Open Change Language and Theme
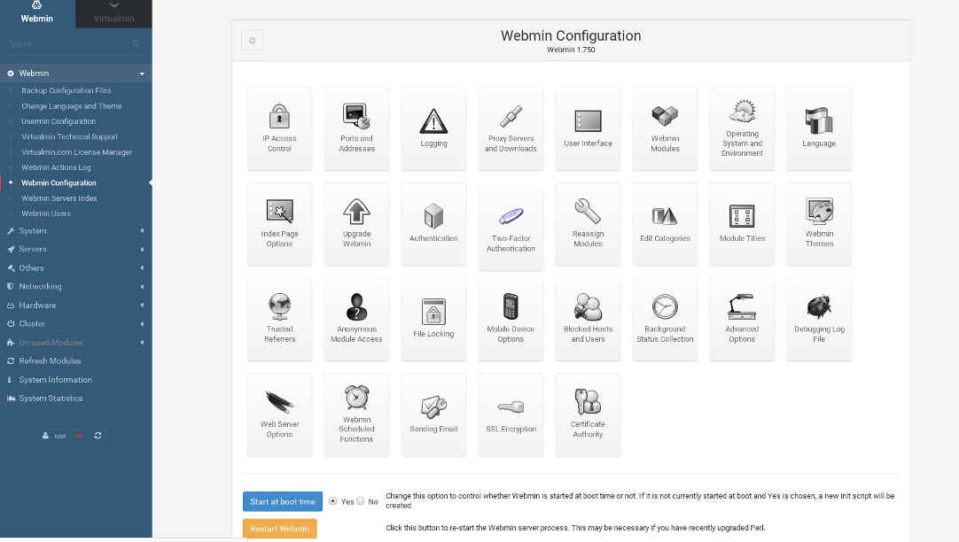The image size is (959, 542). 72,105
